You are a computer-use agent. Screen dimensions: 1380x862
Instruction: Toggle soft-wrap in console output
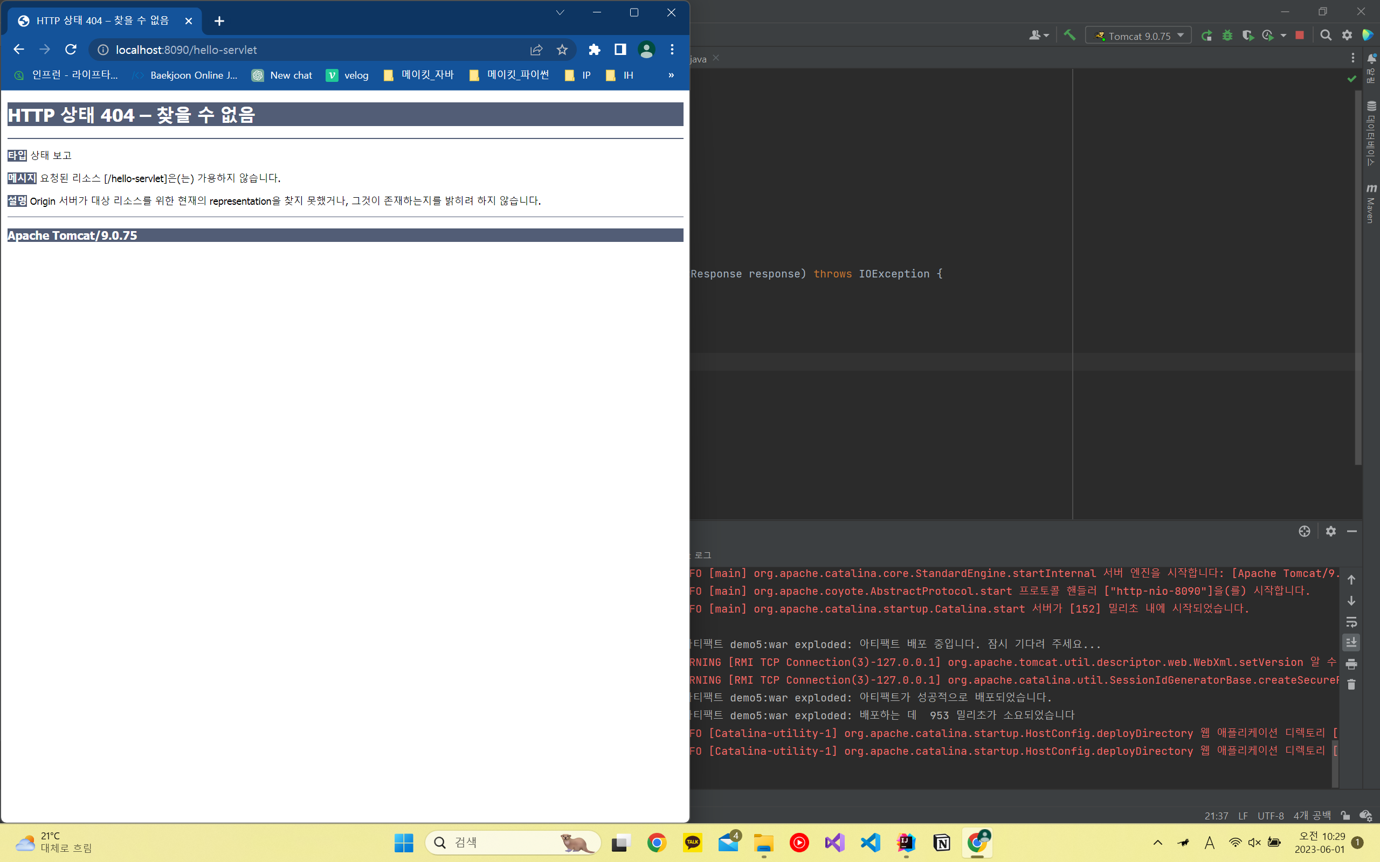point(1351,622)
